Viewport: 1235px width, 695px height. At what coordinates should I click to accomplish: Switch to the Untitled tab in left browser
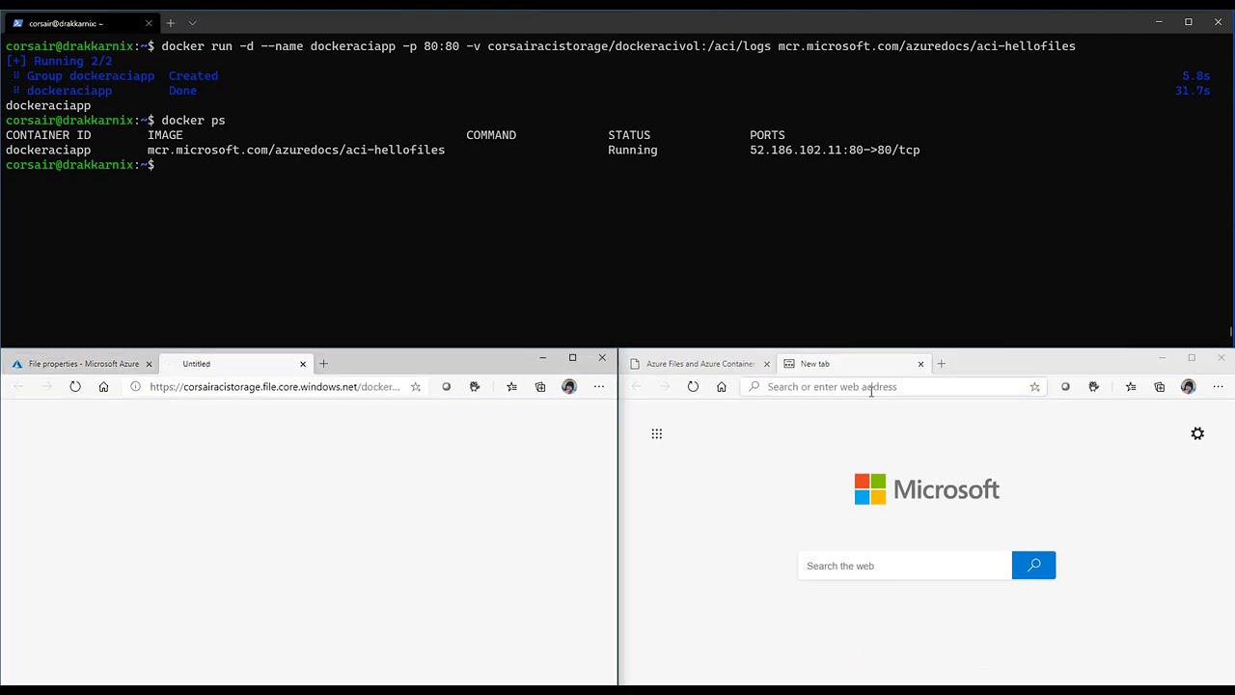click(237, 364)
